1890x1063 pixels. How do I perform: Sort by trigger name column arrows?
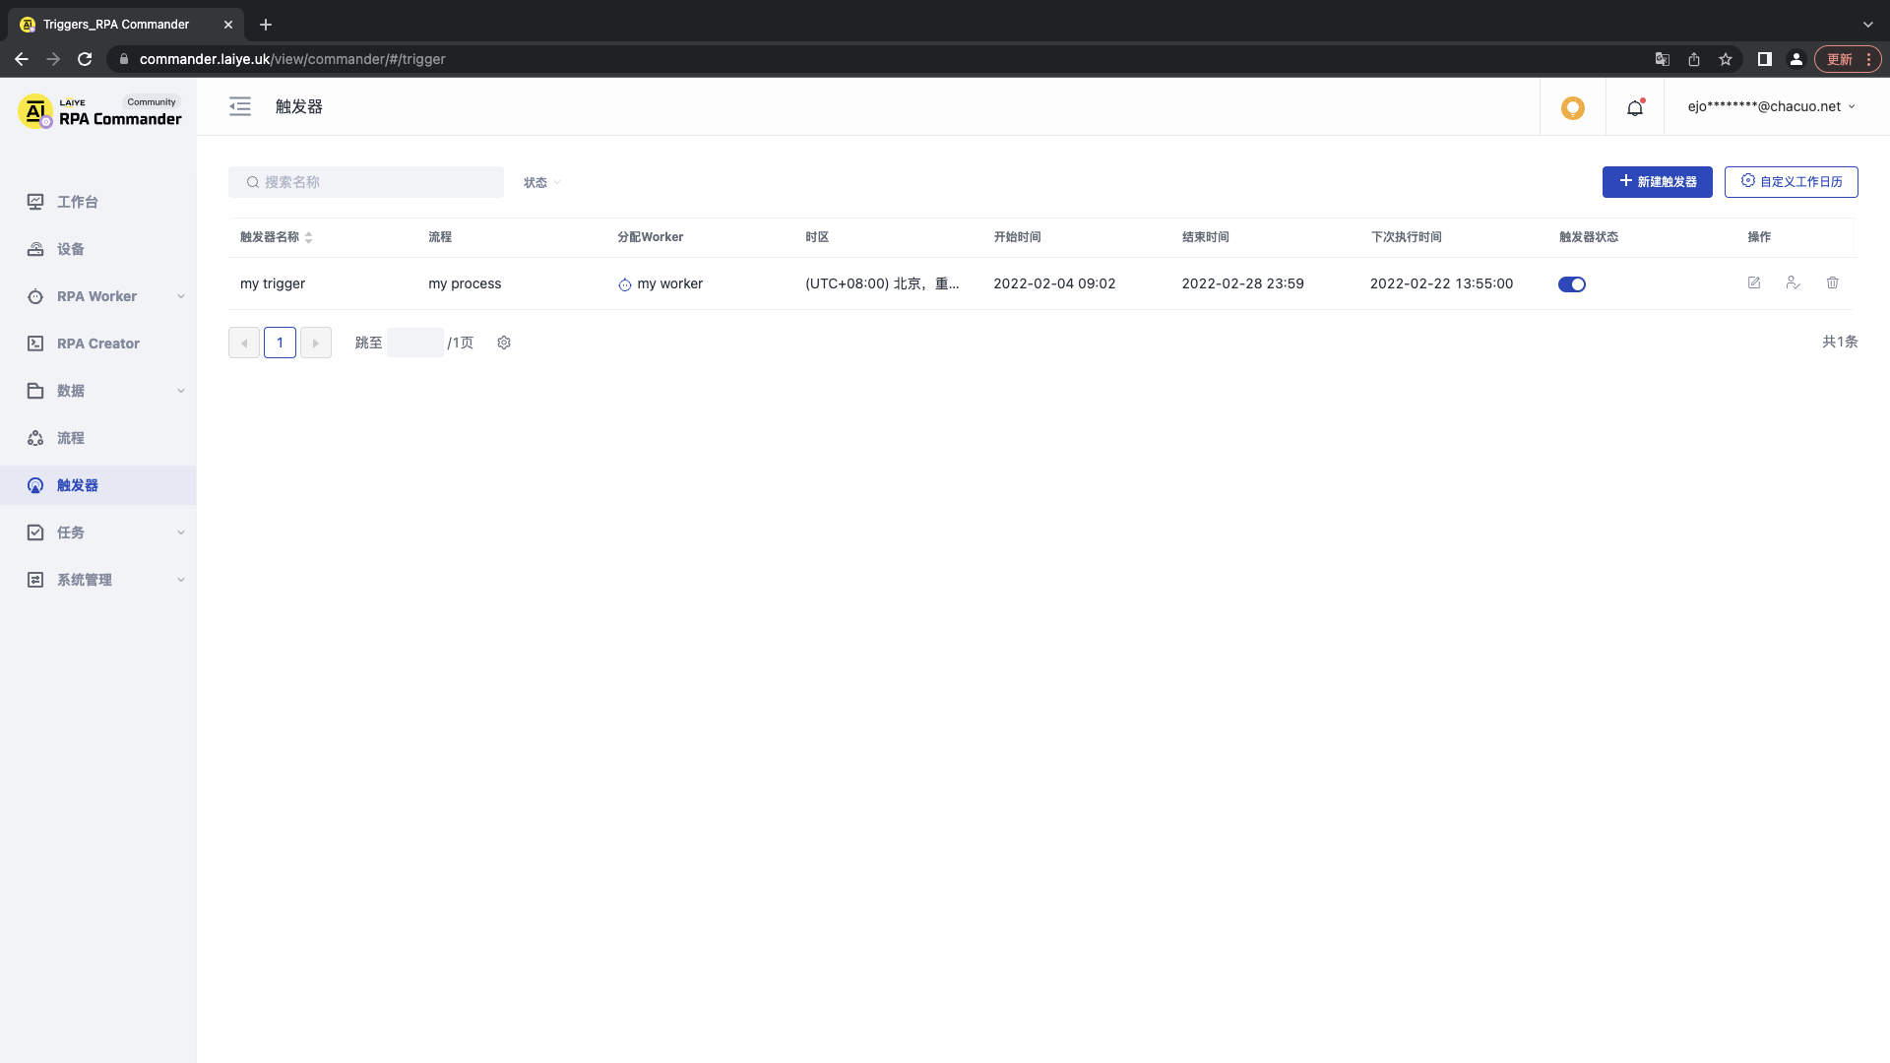(308, 237)
